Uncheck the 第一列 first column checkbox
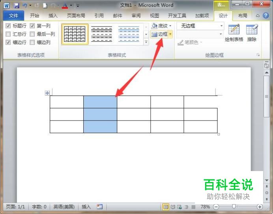 (32, 26)
